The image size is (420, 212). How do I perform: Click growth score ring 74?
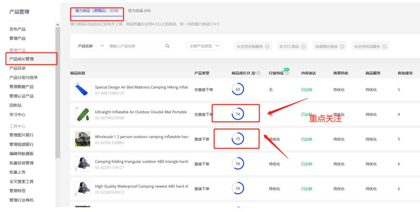[238, 114]
